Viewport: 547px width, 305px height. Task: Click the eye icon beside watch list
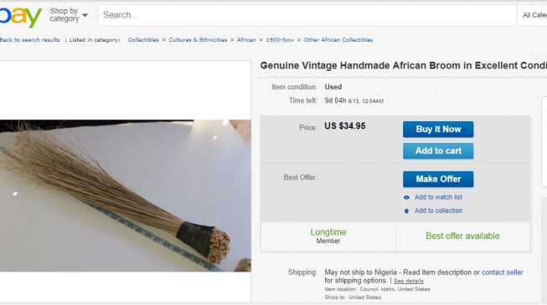406,197
